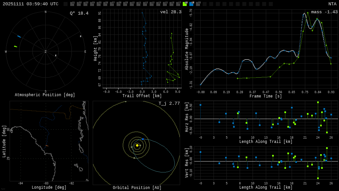Select station indicator 02

[79, 4]
